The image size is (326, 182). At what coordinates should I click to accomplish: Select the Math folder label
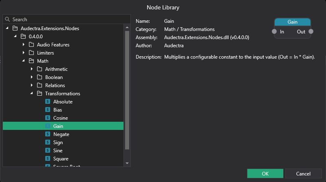pyautogui.click(x=43, y=61)
